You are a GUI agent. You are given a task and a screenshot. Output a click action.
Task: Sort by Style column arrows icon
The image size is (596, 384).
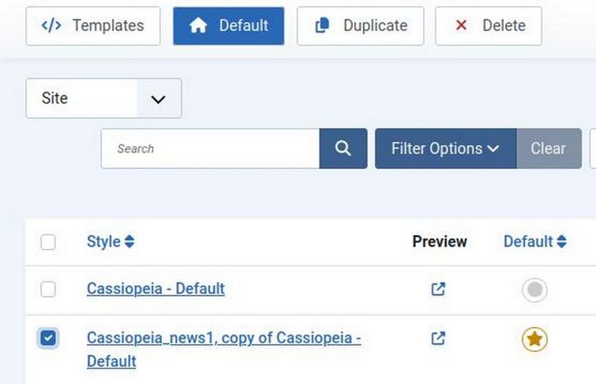tap(129, 242)
